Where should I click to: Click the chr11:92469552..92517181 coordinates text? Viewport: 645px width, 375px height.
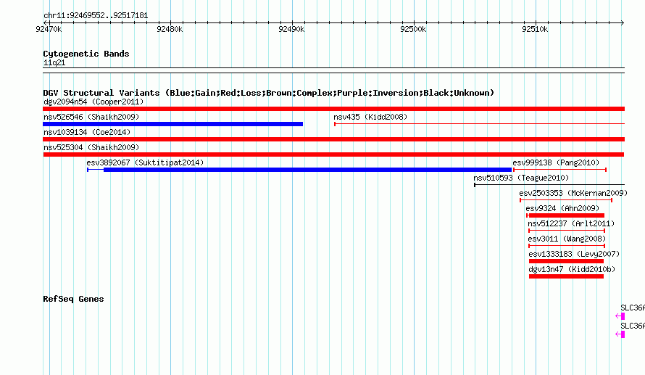click(x=96, y=16)
